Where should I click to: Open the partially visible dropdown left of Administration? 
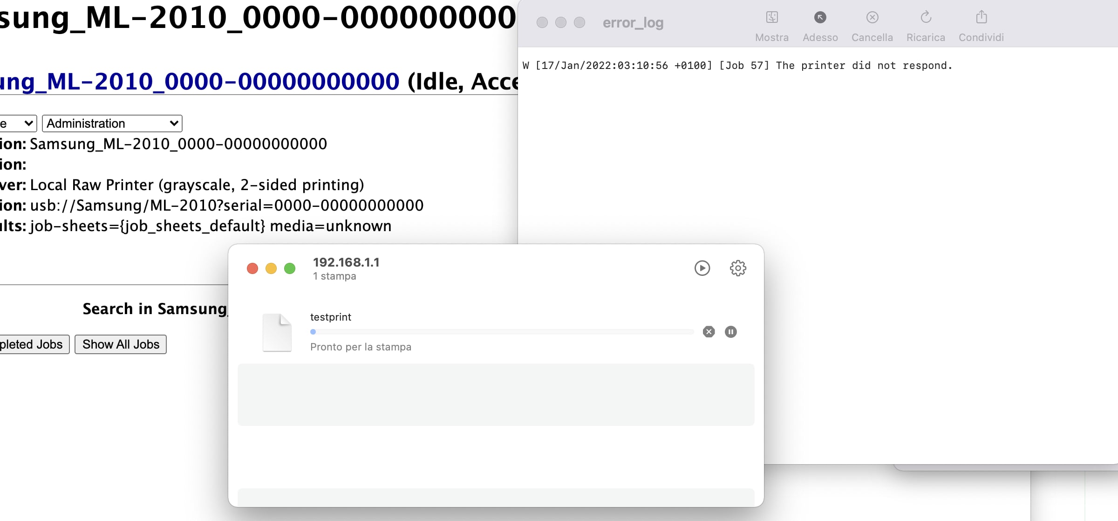(18, 123)
